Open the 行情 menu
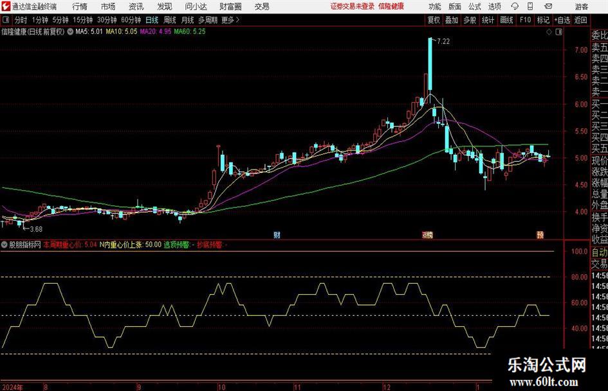608x391 pixels. click(x=80, y=6)
